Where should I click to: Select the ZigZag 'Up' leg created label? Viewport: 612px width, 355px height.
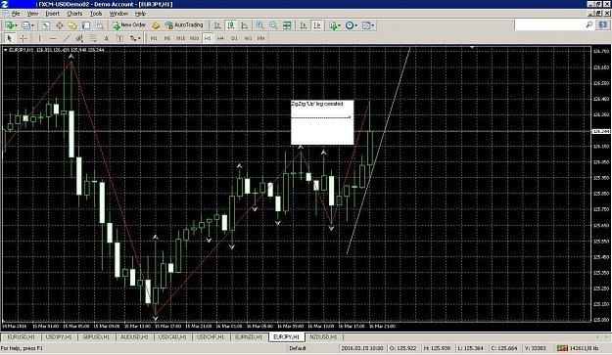[317, 104]
